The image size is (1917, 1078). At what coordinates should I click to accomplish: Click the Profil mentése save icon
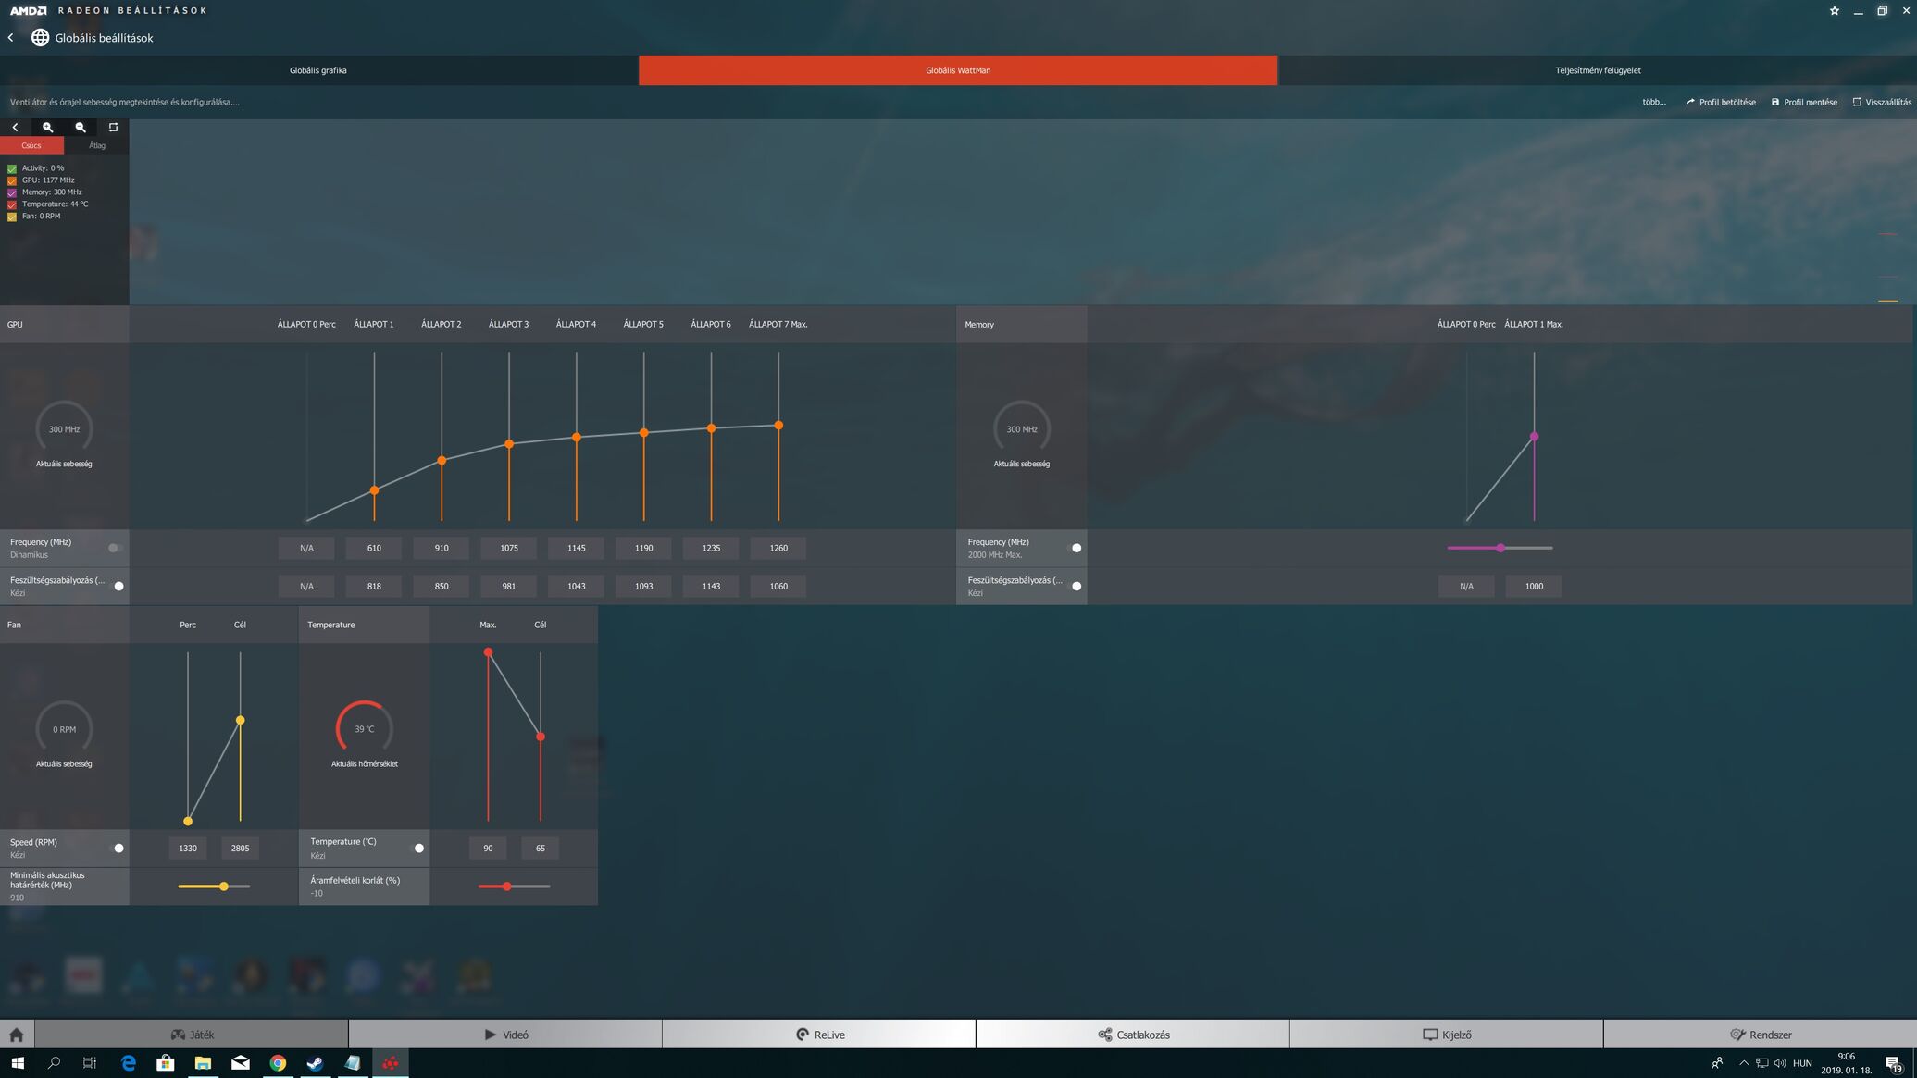(1774, 102)
